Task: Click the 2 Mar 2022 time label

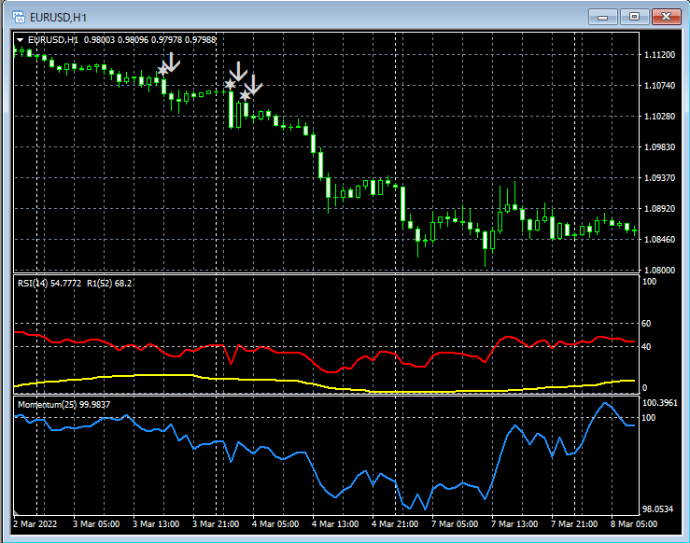Action: 35,524
